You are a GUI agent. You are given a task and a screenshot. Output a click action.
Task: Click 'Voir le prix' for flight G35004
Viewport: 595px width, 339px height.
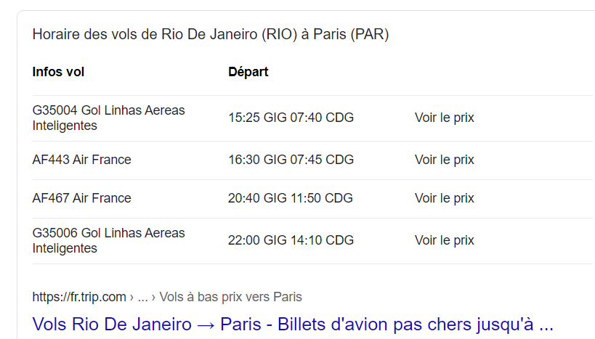pyautogui.click(x=444, y=118)
